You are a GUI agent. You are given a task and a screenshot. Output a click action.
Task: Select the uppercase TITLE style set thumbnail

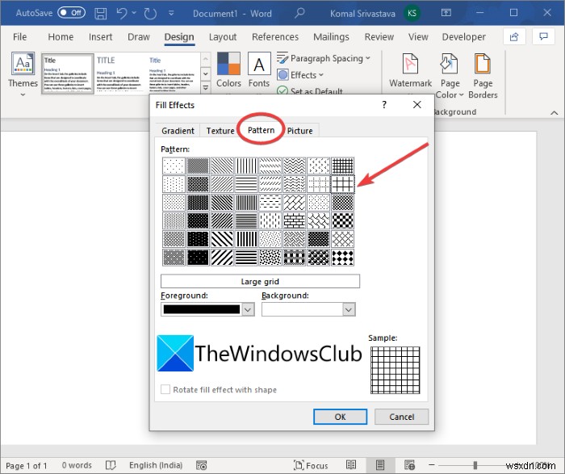(x=120, y=73)
